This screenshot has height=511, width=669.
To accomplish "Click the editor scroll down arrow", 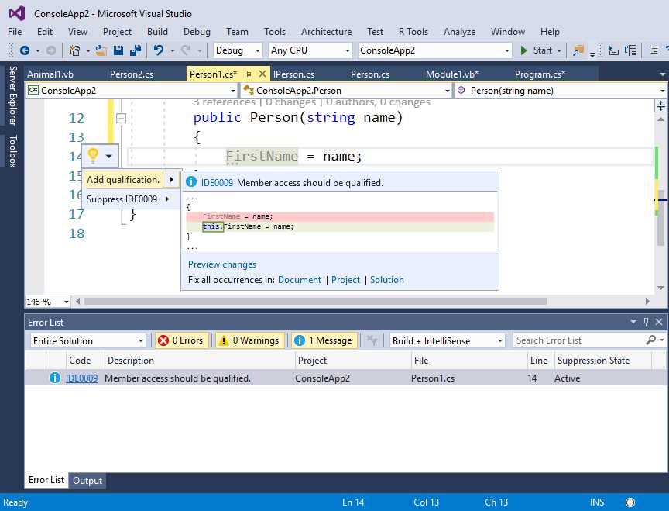I will click(x=660, y=288).
